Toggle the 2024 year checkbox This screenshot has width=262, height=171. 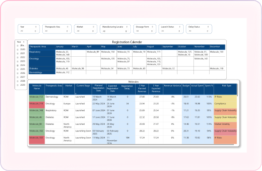pyautogui.click(x=18, y=65)
